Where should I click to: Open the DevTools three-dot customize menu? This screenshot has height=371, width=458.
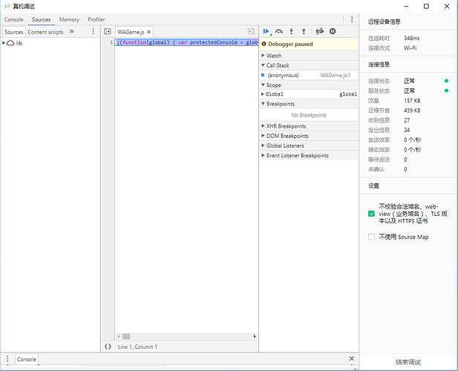click(352, 19)
